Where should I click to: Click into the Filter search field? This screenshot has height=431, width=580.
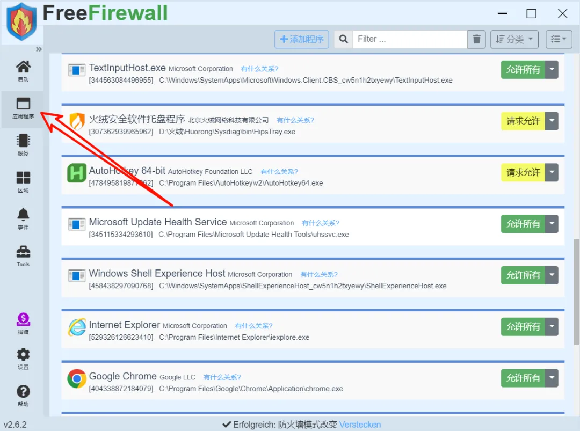pos(410,39)
